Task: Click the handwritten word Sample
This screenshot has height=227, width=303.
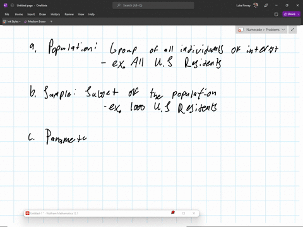Action: pyautogui.click(x=59, y=92)
